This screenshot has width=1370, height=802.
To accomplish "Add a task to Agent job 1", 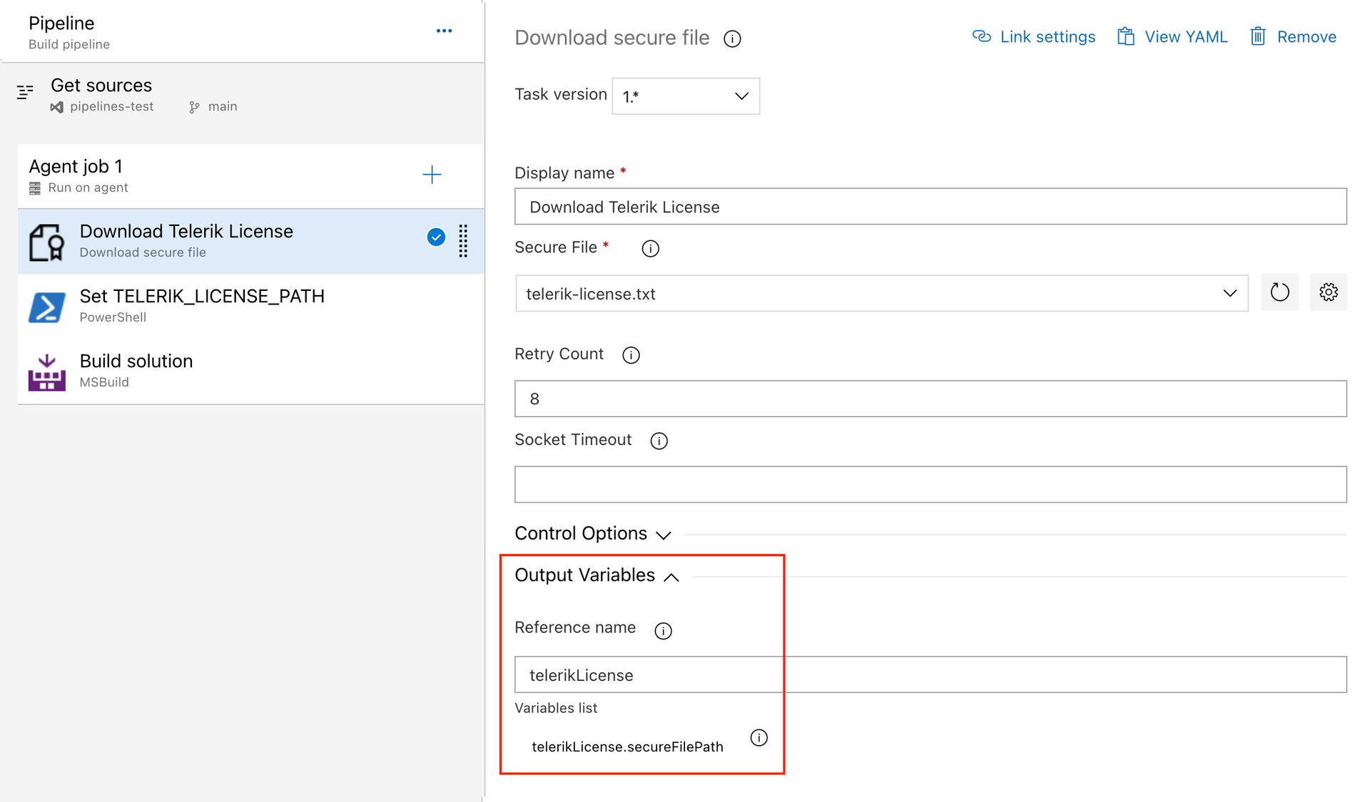I will pos(432,174).
